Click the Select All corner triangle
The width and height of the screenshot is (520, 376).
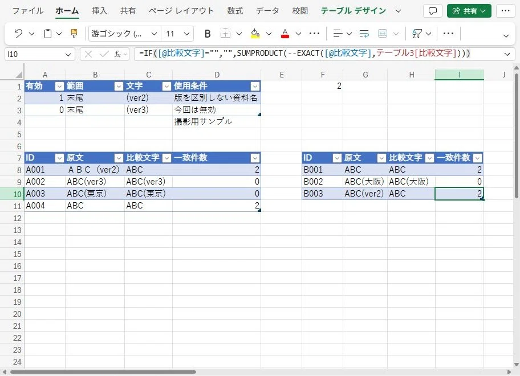[19, 75]
